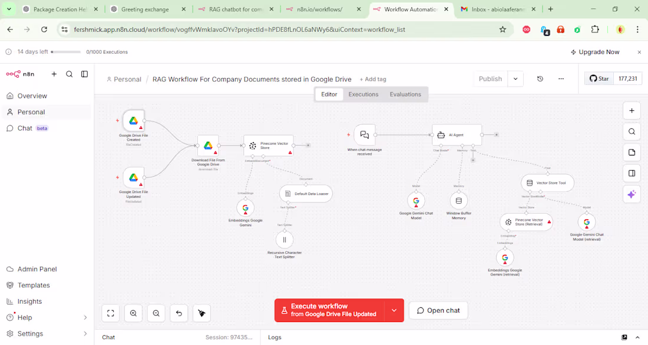This screenshot has height=345, width=648.
Task: Zoom in on the workflow canvas
Action: click(x=134, y=313)
